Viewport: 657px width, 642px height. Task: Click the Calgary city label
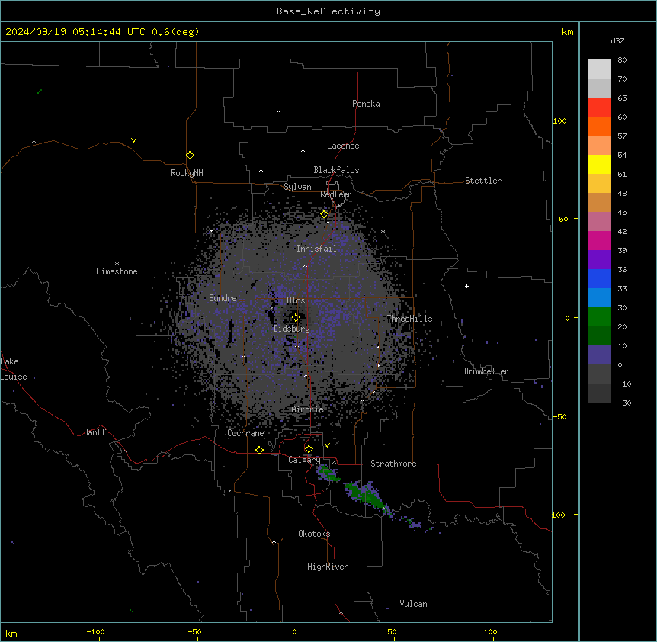point(304,460)
